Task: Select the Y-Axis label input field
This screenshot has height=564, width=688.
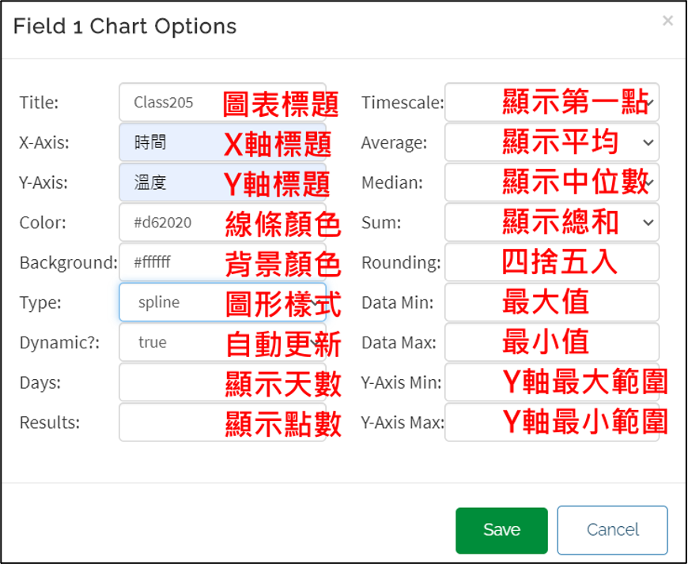Action: 222,182
